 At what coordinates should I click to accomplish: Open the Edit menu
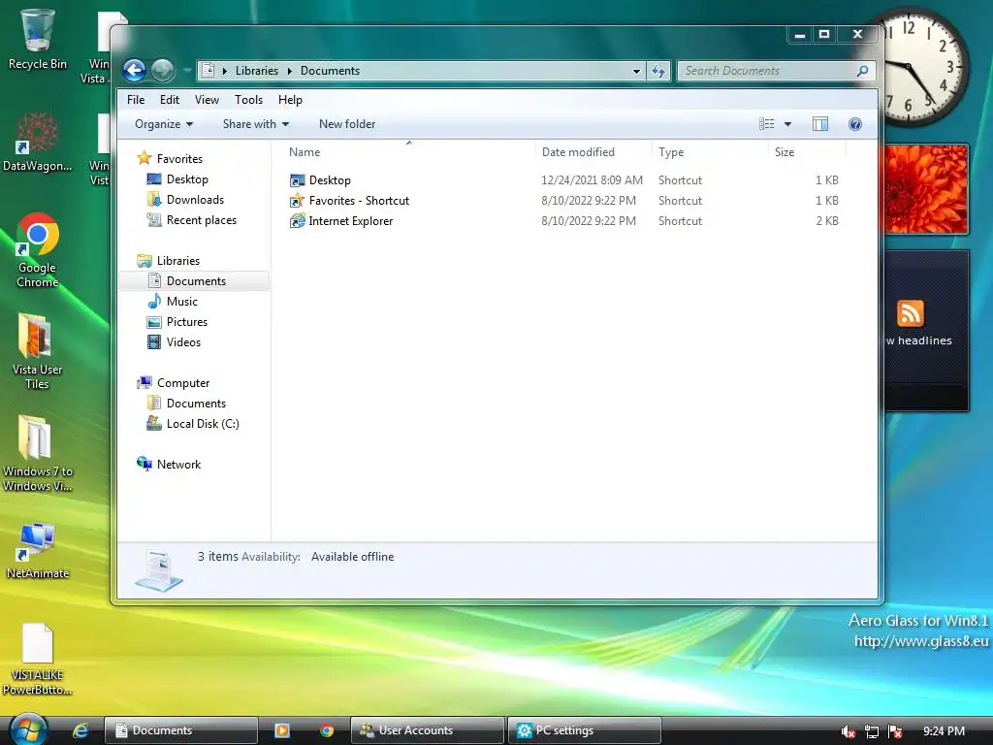[x=169, y=100]
